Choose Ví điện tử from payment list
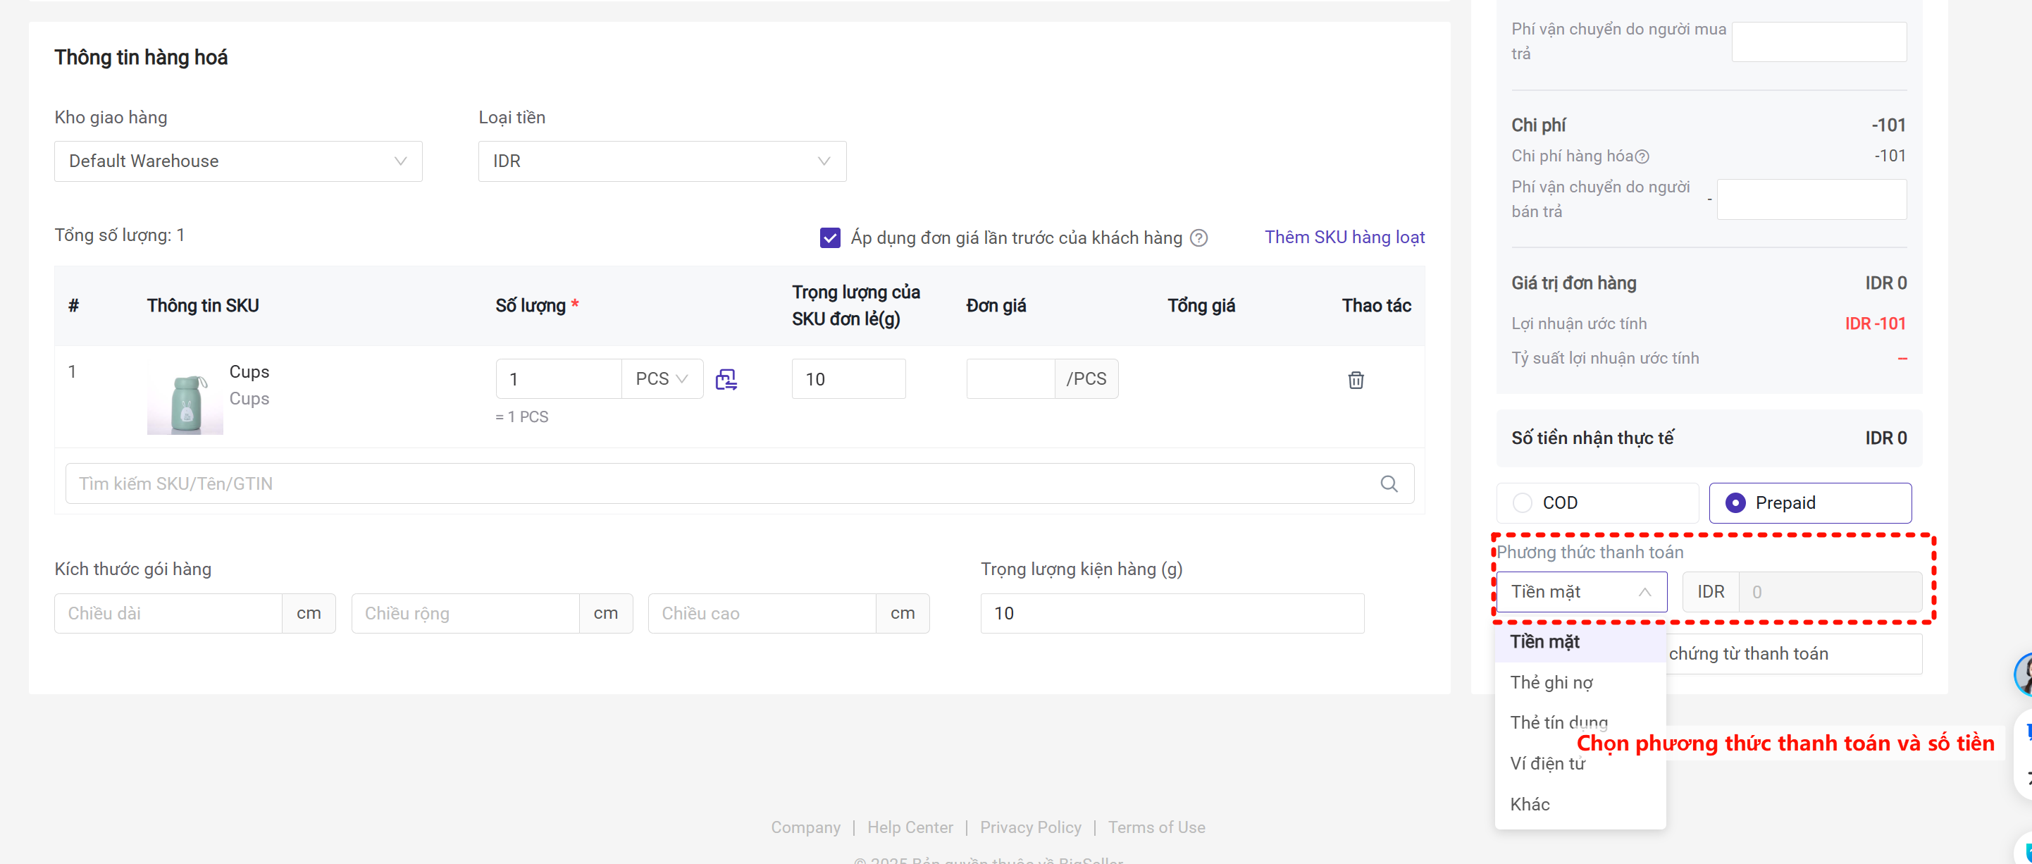This screenshot has height=864, width=2032. point(1546,764)
